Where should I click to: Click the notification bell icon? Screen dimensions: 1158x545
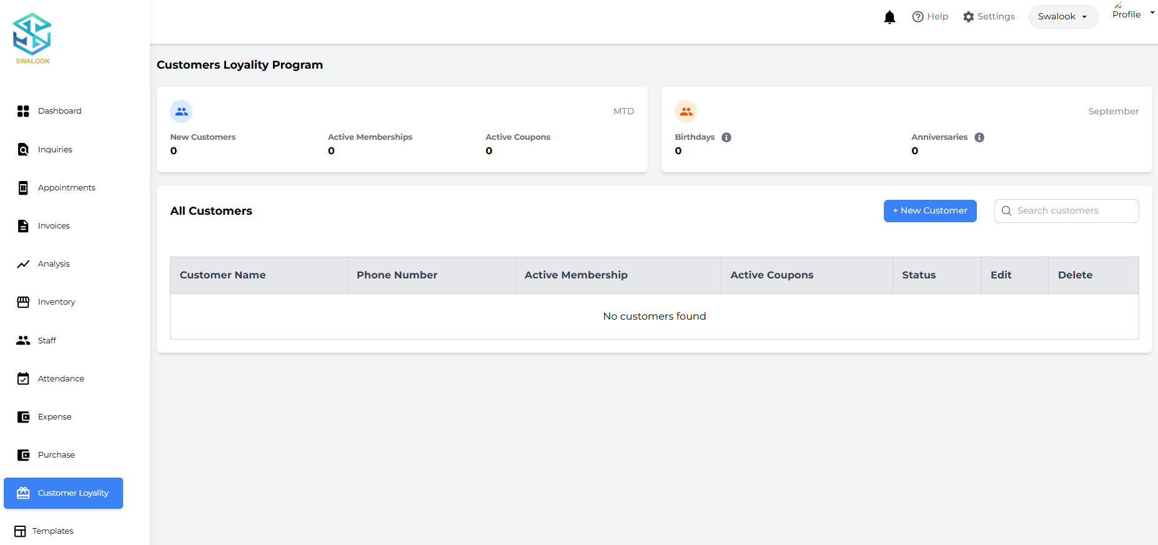point(889,17)
